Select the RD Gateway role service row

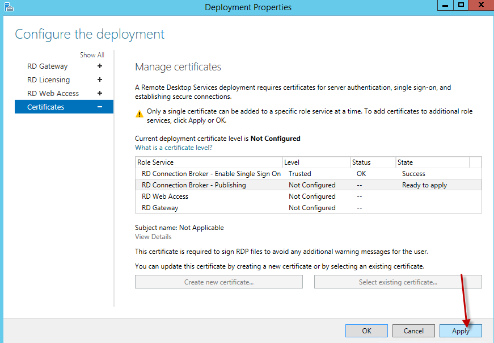(x=160, y=208)
